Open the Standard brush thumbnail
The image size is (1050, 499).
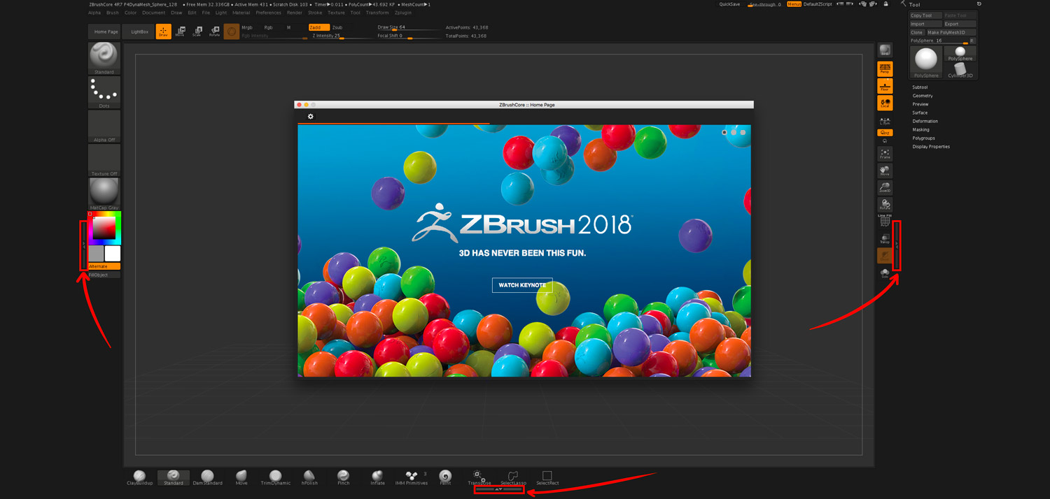tap(104, 59)
